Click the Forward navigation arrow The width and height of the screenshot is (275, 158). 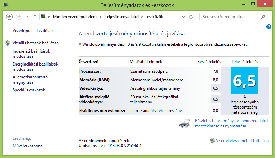(19, 17)
